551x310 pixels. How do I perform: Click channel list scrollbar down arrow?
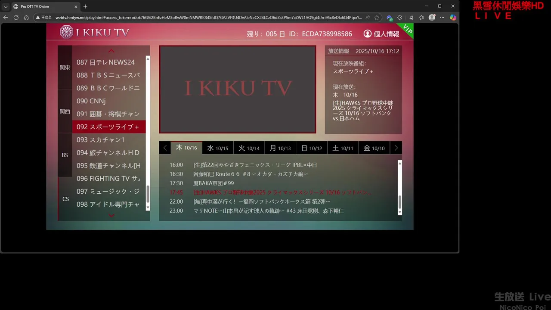[148, 208]
